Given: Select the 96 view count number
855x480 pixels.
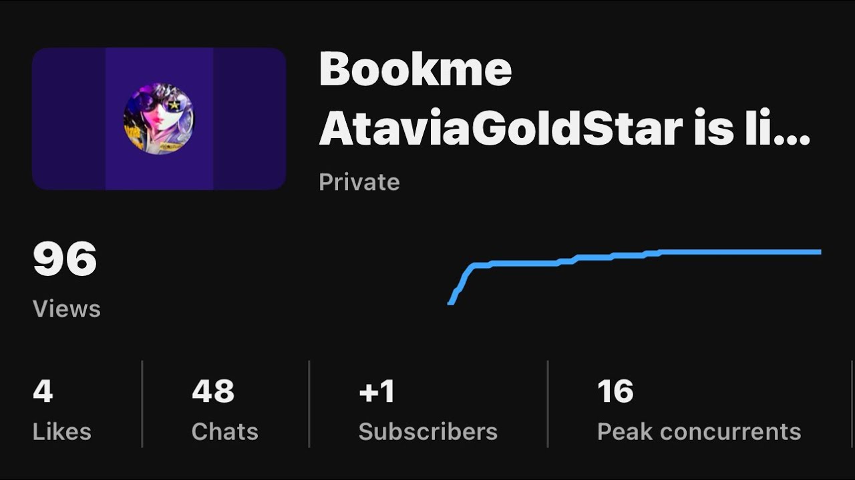Looking at the screenshot, I should pyautogui.click(x=65, y=259).
